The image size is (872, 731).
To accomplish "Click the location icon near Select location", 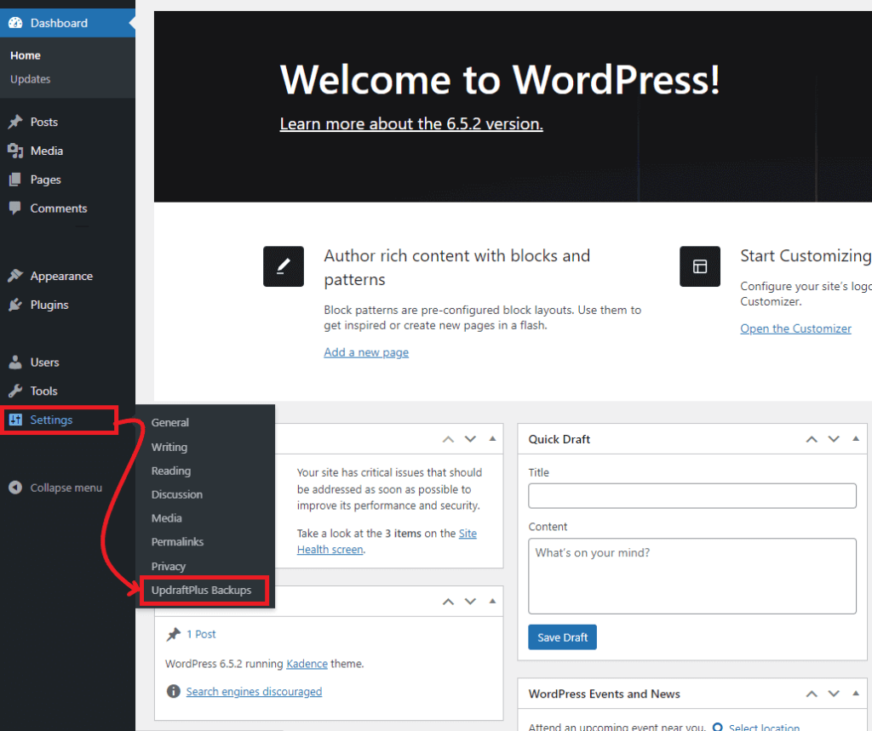I will pos(718,727).
